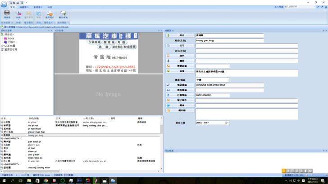Screen dimensions: 328x184
Task: Open Windows Start menu on taskbar
Action: pyautogui.click(x=4, y=180)
